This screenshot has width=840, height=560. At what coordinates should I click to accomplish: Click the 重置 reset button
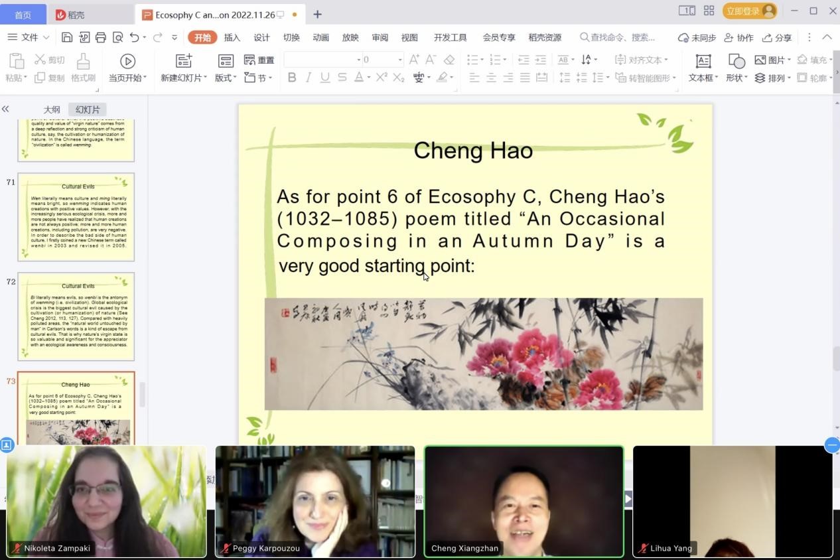point(259,60)
